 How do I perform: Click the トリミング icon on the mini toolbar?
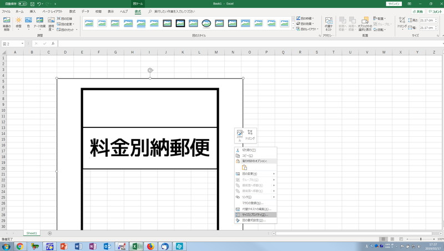[250, 135]
